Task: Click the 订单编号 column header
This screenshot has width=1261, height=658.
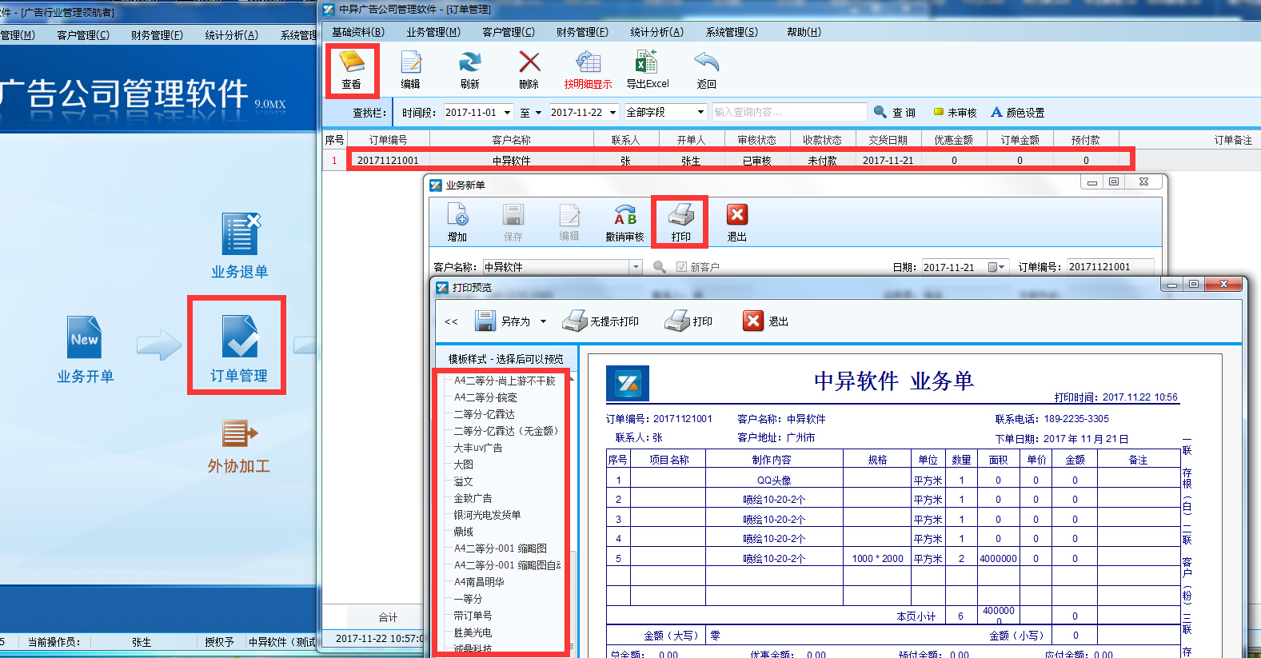Action: point(388,140)
